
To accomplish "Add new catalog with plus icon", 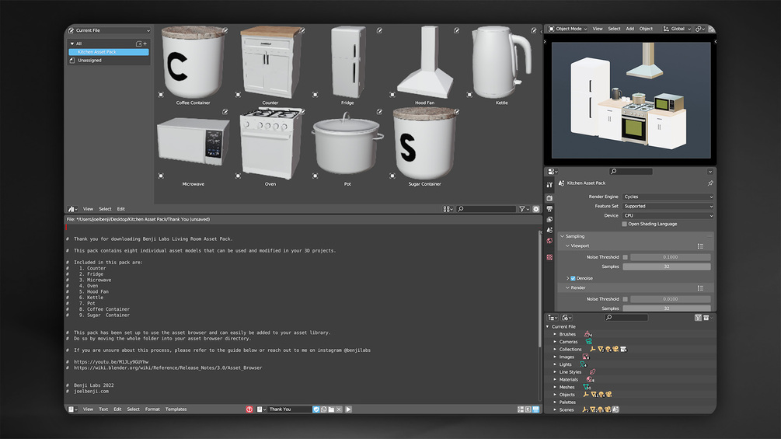I will 145,44.
